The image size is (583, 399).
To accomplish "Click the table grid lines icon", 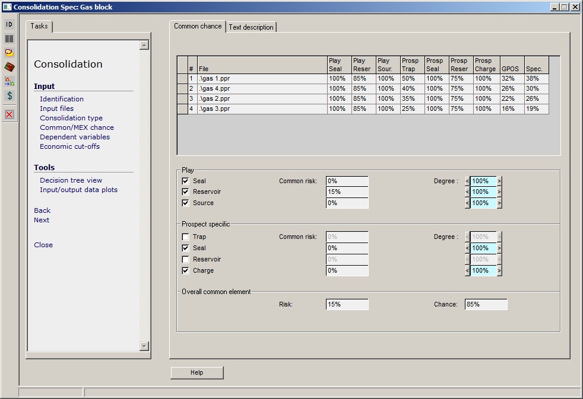I will click(x=9, y=39).
